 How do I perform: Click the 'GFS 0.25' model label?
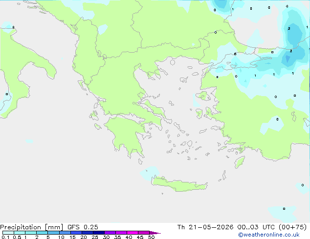tap(83, 227)
